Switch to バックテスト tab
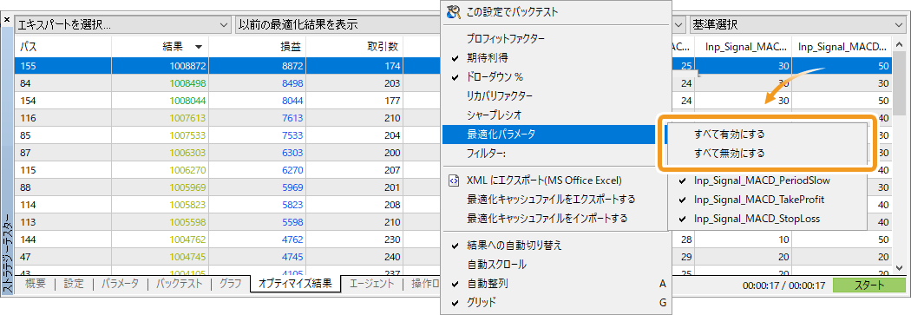Image resolution: width=911 pixels, height=315 pixels. point(179,284)
